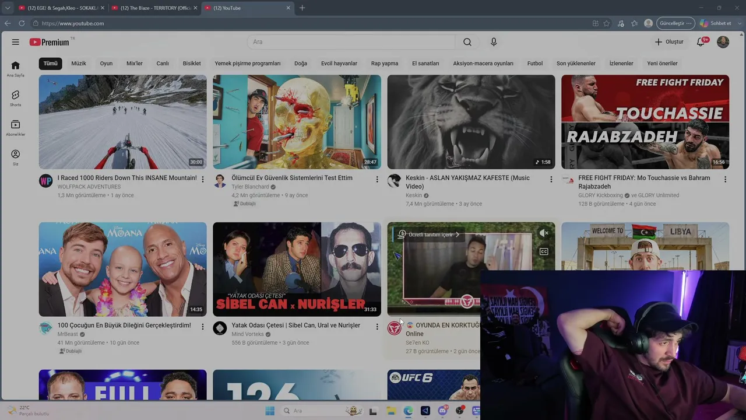Toggle captions on the video preview
This screenshot has height=420, width=746.
click(544, 251)
